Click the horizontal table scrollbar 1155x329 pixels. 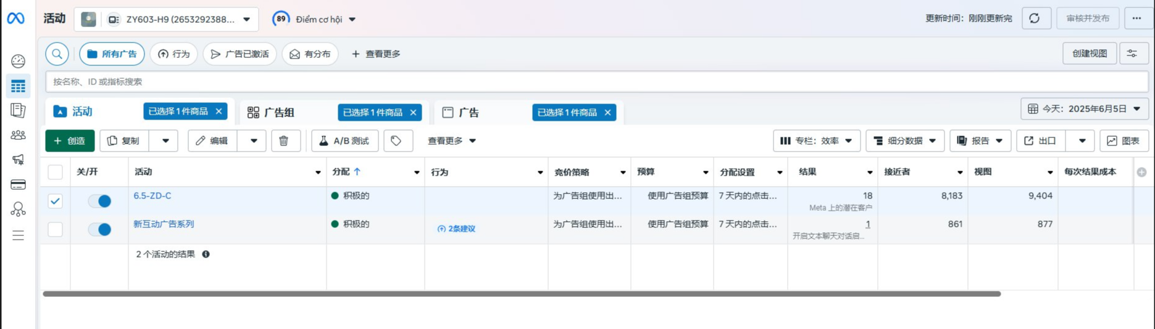point(522,294)
